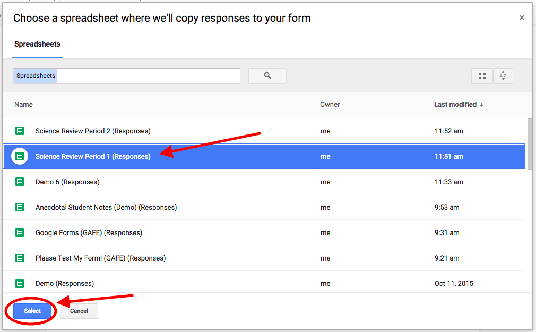Click the sheet icon for Please Test My Form
Screen dimensions: 536x332
click(20, 258)
